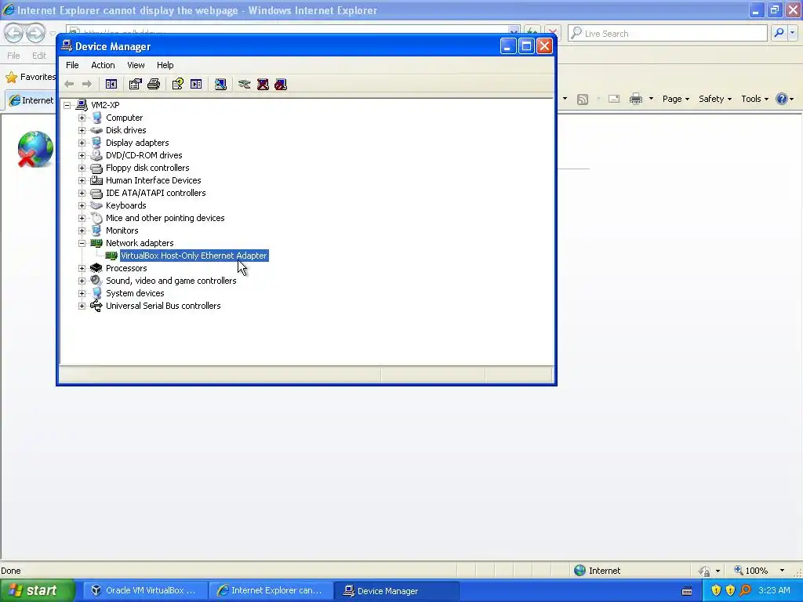
Task: Click the Show/Hide Console Tree toolbar icon
Action: click(x=111, y=84)
